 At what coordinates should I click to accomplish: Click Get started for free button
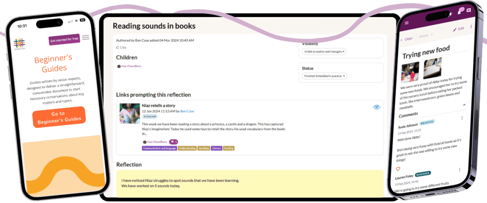coord(64,41)
